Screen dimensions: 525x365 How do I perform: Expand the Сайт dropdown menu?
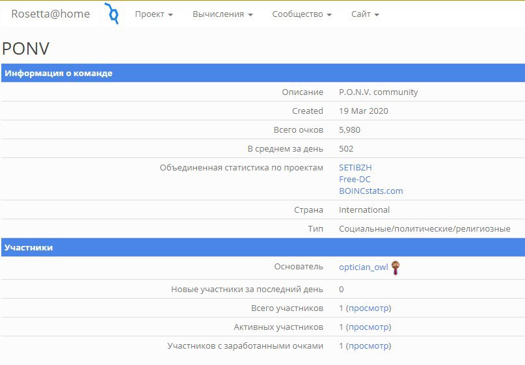point(365,14)
